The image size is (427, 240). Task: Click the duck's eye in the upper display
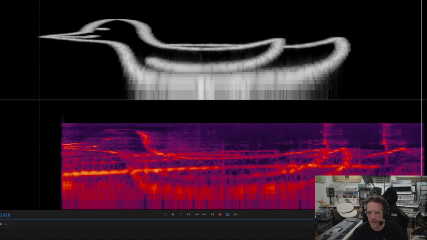pos(103,29)
